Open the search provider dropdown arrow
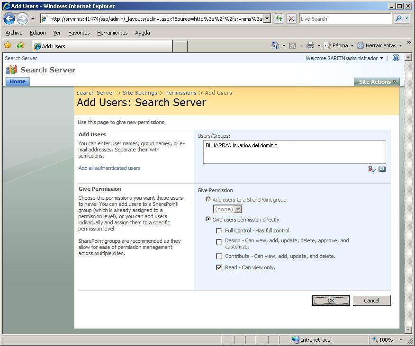This screenshot has width=415, height=346. point(407,18)
